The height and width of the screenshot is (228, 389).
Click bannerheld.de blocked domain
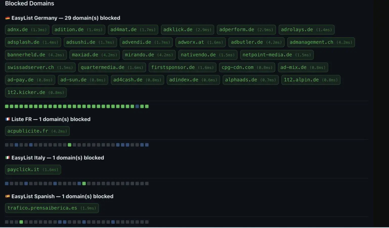point(36,55)
